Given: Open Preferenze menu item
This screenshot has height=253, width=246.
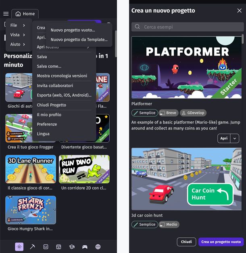Looking at the screenshot, I should pyautogui.click(x=64, y=124).
